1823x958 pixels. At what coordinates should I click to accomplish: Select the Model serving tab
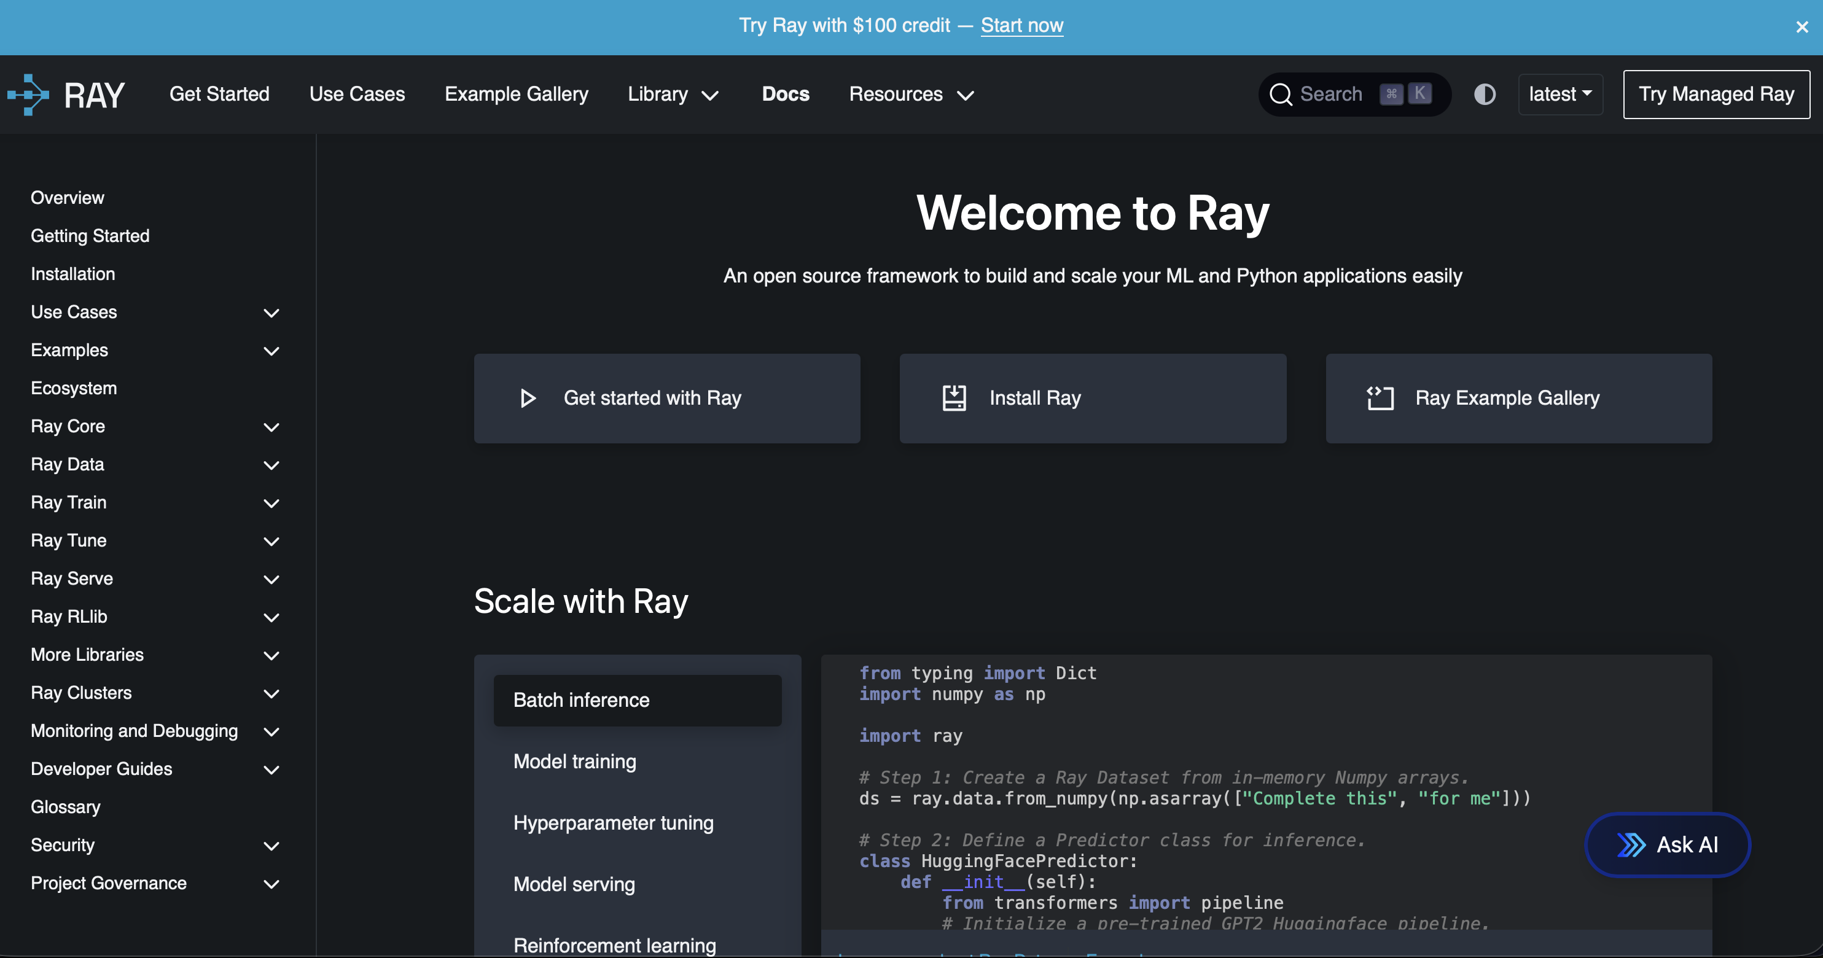(x=637, y=884)
